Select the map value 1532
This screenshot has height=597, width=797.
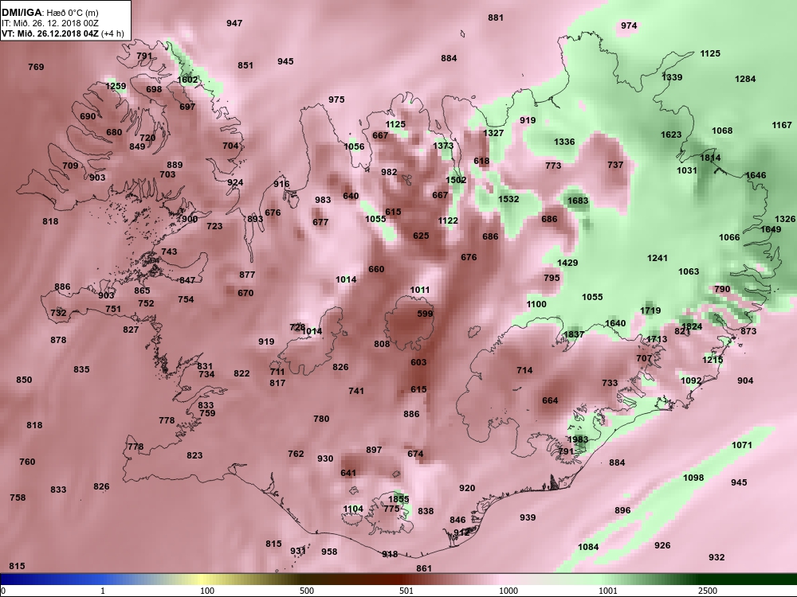pos(508,199)
